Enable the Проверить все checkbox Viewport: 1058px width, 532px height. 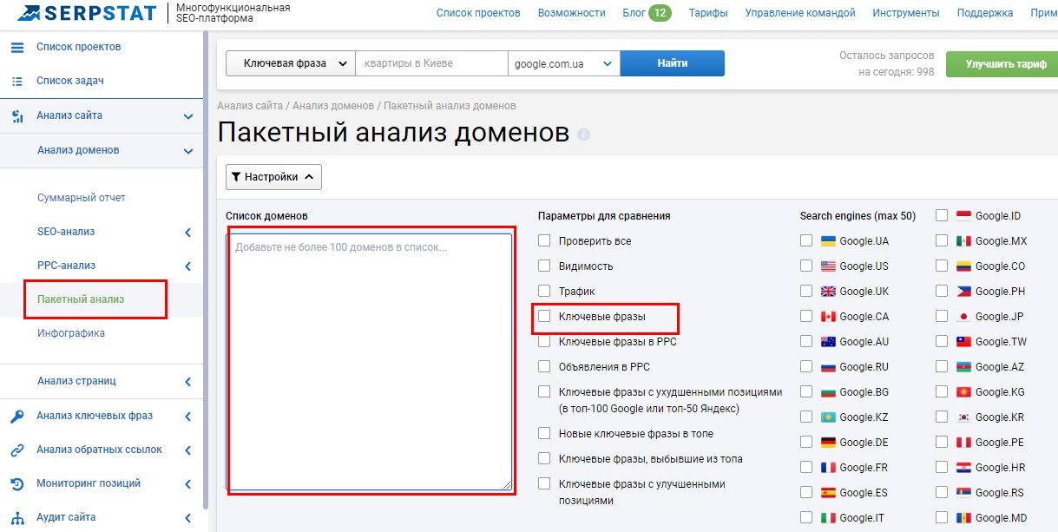tap(544, 240)
